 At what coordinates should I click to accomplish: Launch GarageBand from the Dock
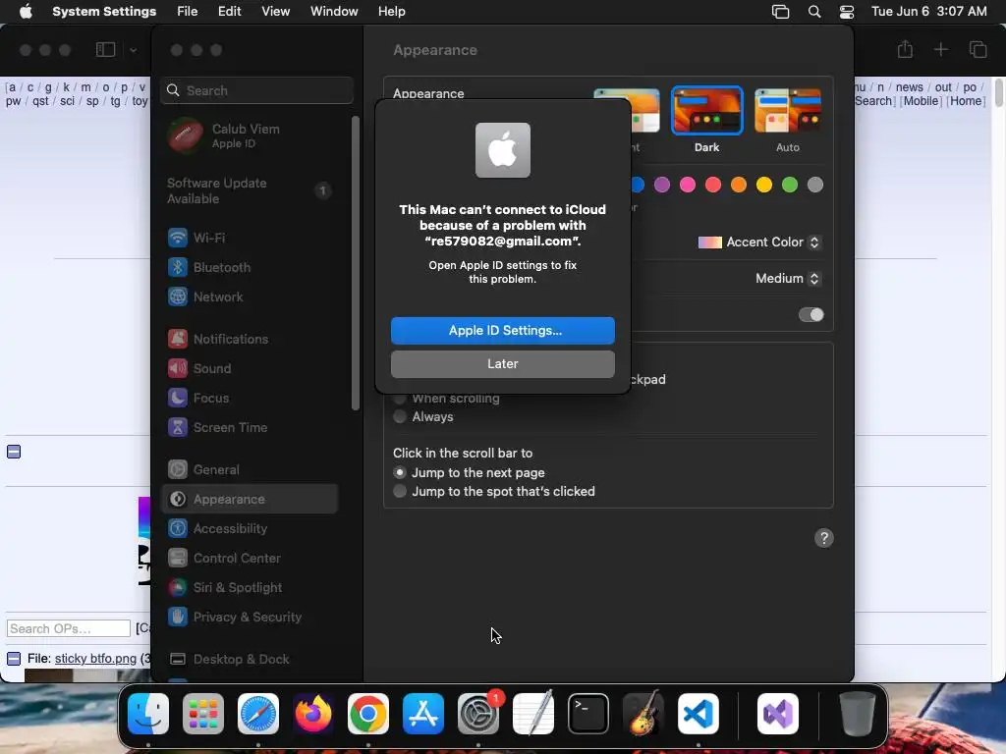pos(643,714)
